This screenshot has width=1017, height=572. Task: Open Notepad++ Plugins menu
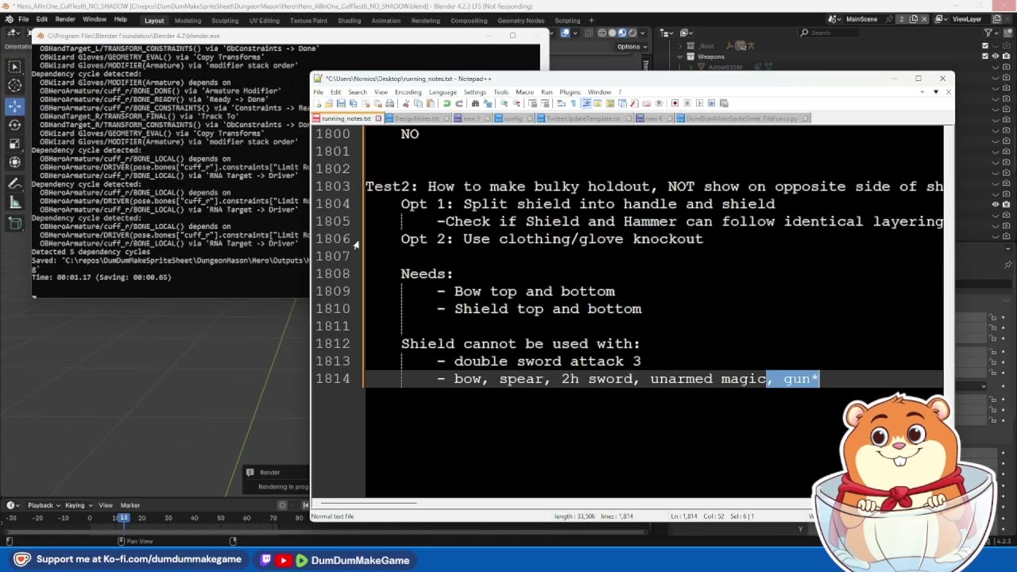570,92
